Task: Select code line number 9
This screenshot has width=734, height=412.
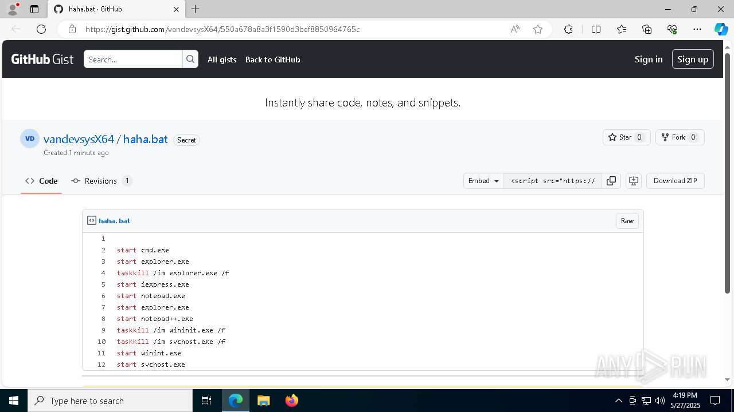Action: pos(103,330)
